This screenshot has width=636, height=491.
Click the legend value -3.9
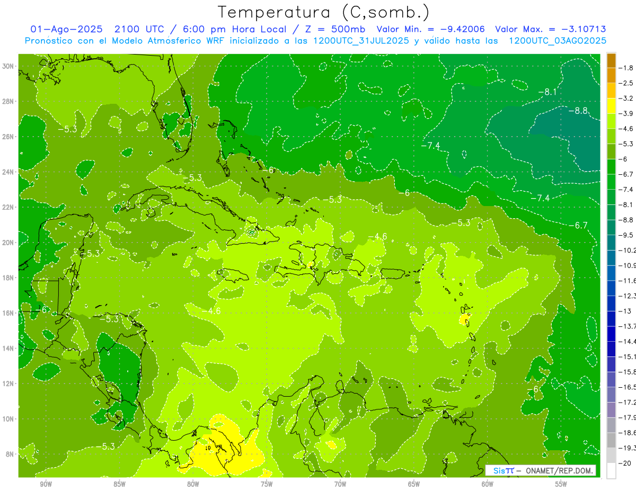[x=626, y=113]
